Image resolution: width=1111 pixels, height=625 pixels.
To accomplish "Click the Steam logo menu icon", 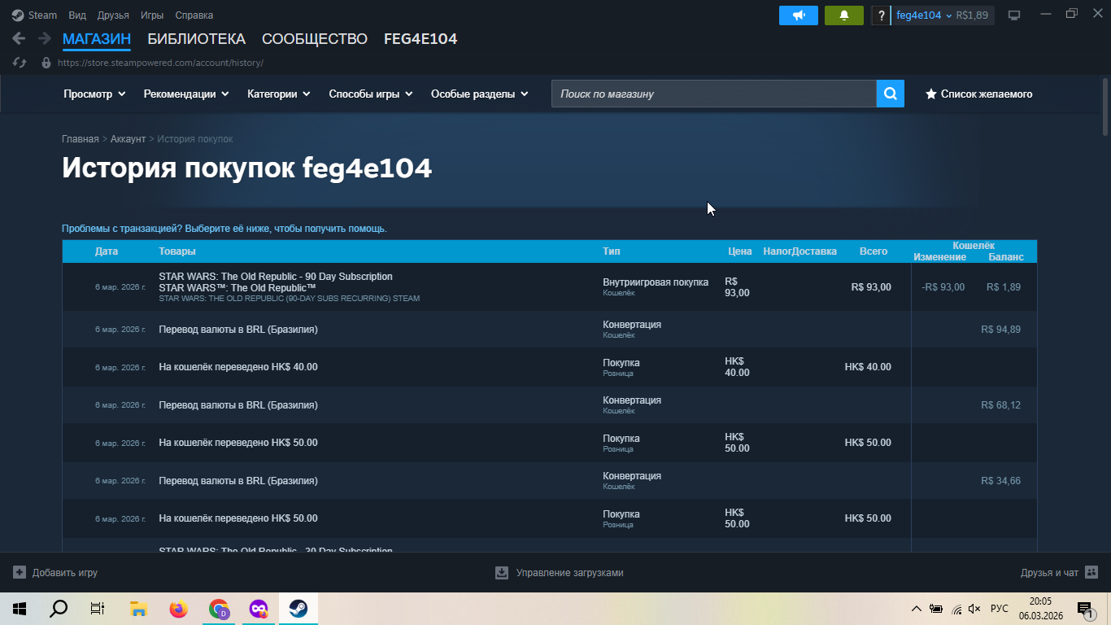I will 18,15.
